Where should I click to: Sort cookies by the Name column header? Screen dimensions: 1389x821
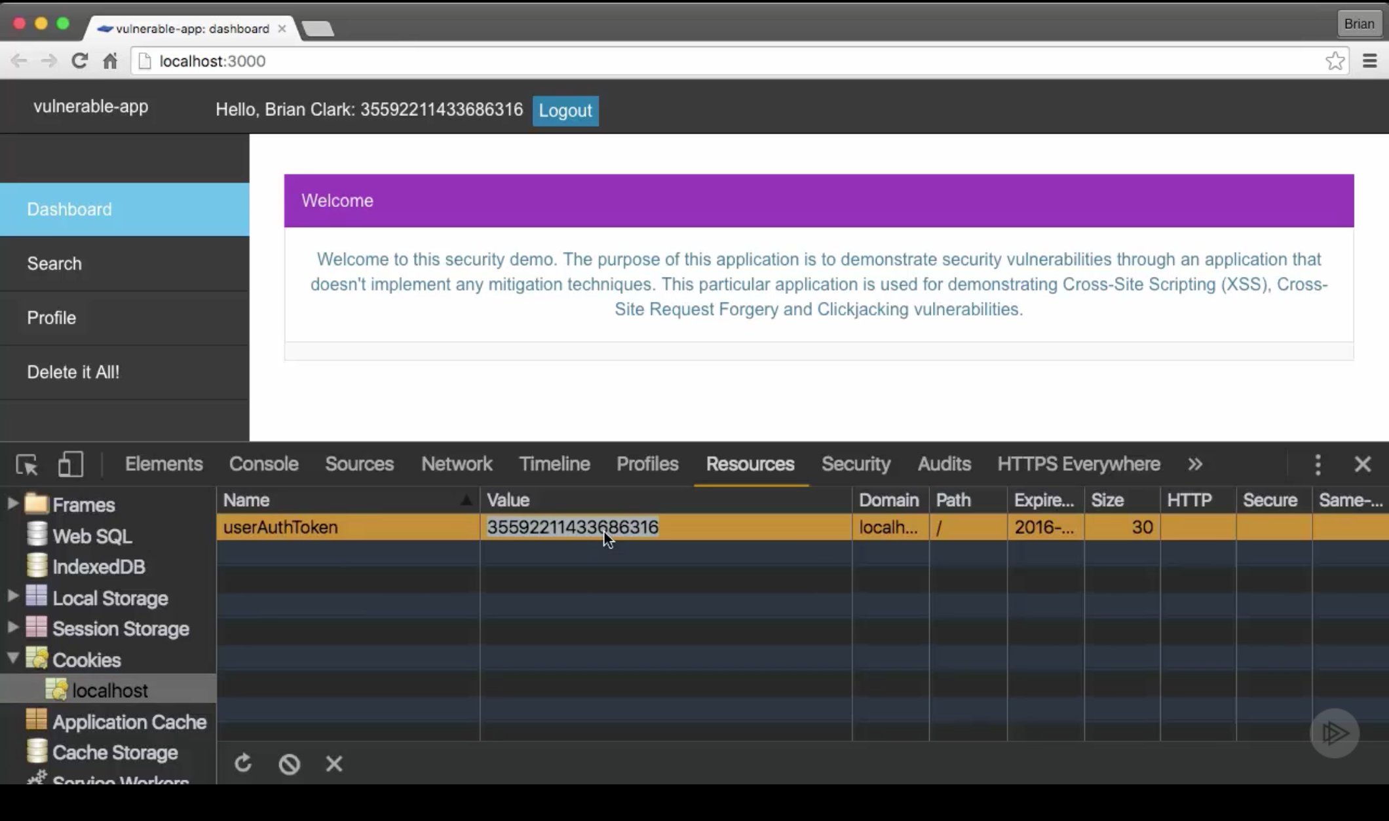click(x=348, y=500)
